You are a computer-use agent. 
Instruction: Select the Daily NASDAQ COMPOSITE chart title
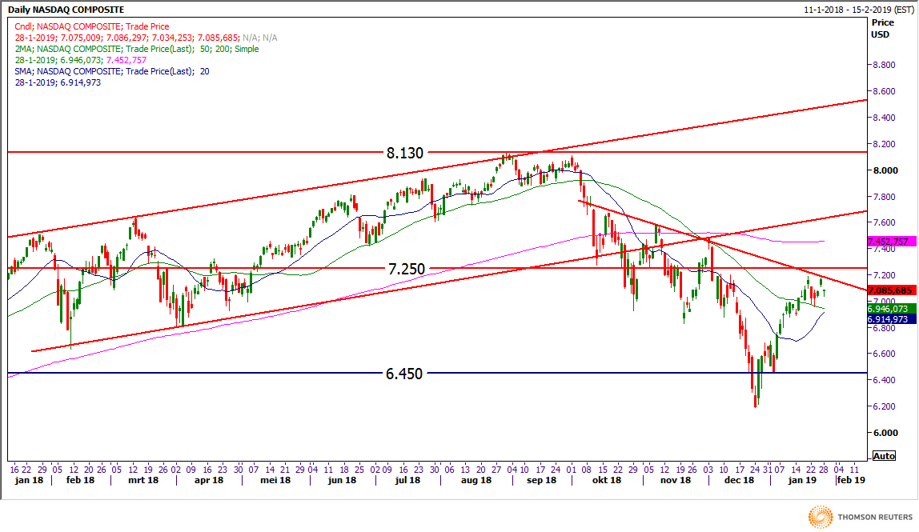(x=66, y=10)
